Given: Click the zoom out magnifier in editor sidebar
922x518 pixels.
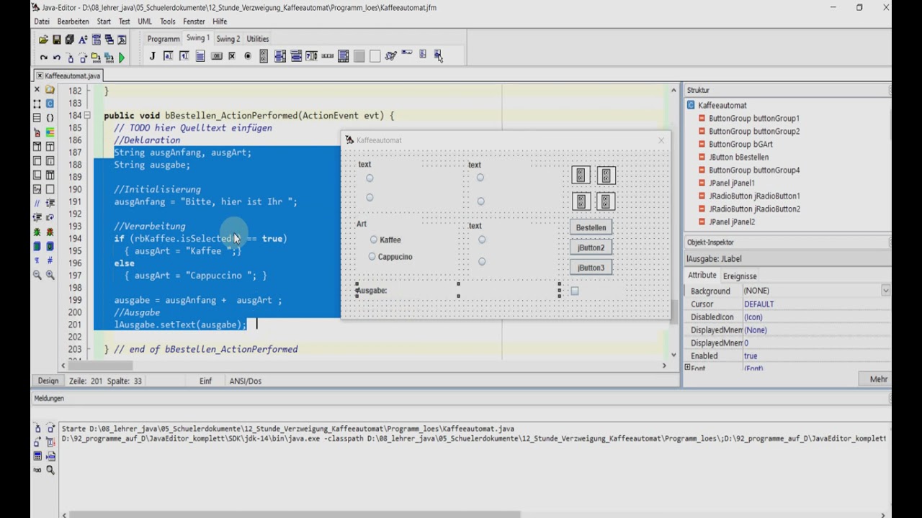Looking at the screenshot, I should click(x=37, y=274).
